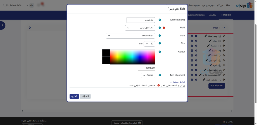Click the page vertical scrollbar
The image size is (257, 125).
[256, 64]
